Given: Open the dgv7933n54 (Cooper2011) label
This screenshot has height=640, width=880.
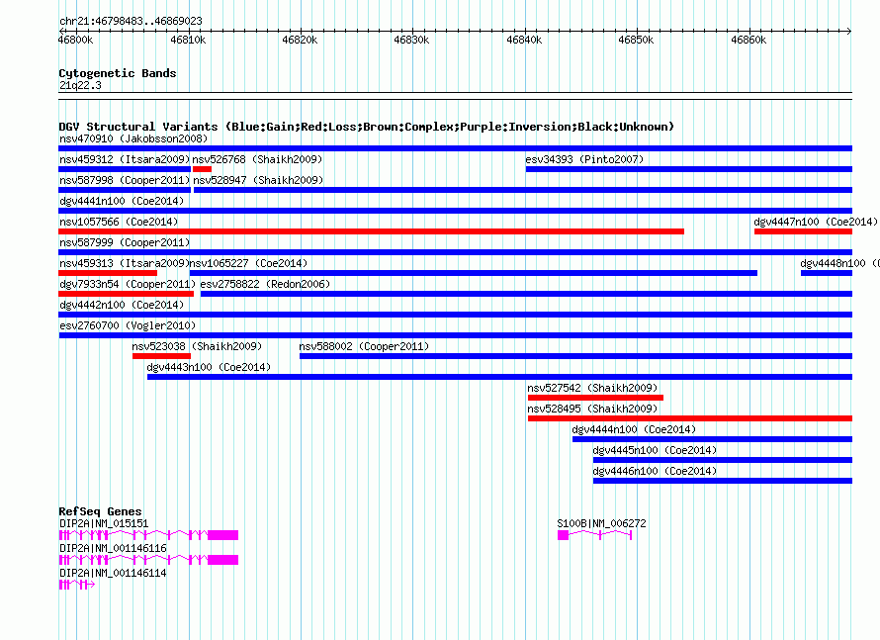Looking at the screenshot, I should [x=128, y=284].
